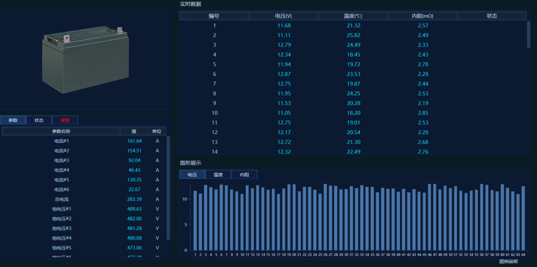Click the 温度(℃) column header
This screenshot has width=537, height=267.
[x=353, y=16]
